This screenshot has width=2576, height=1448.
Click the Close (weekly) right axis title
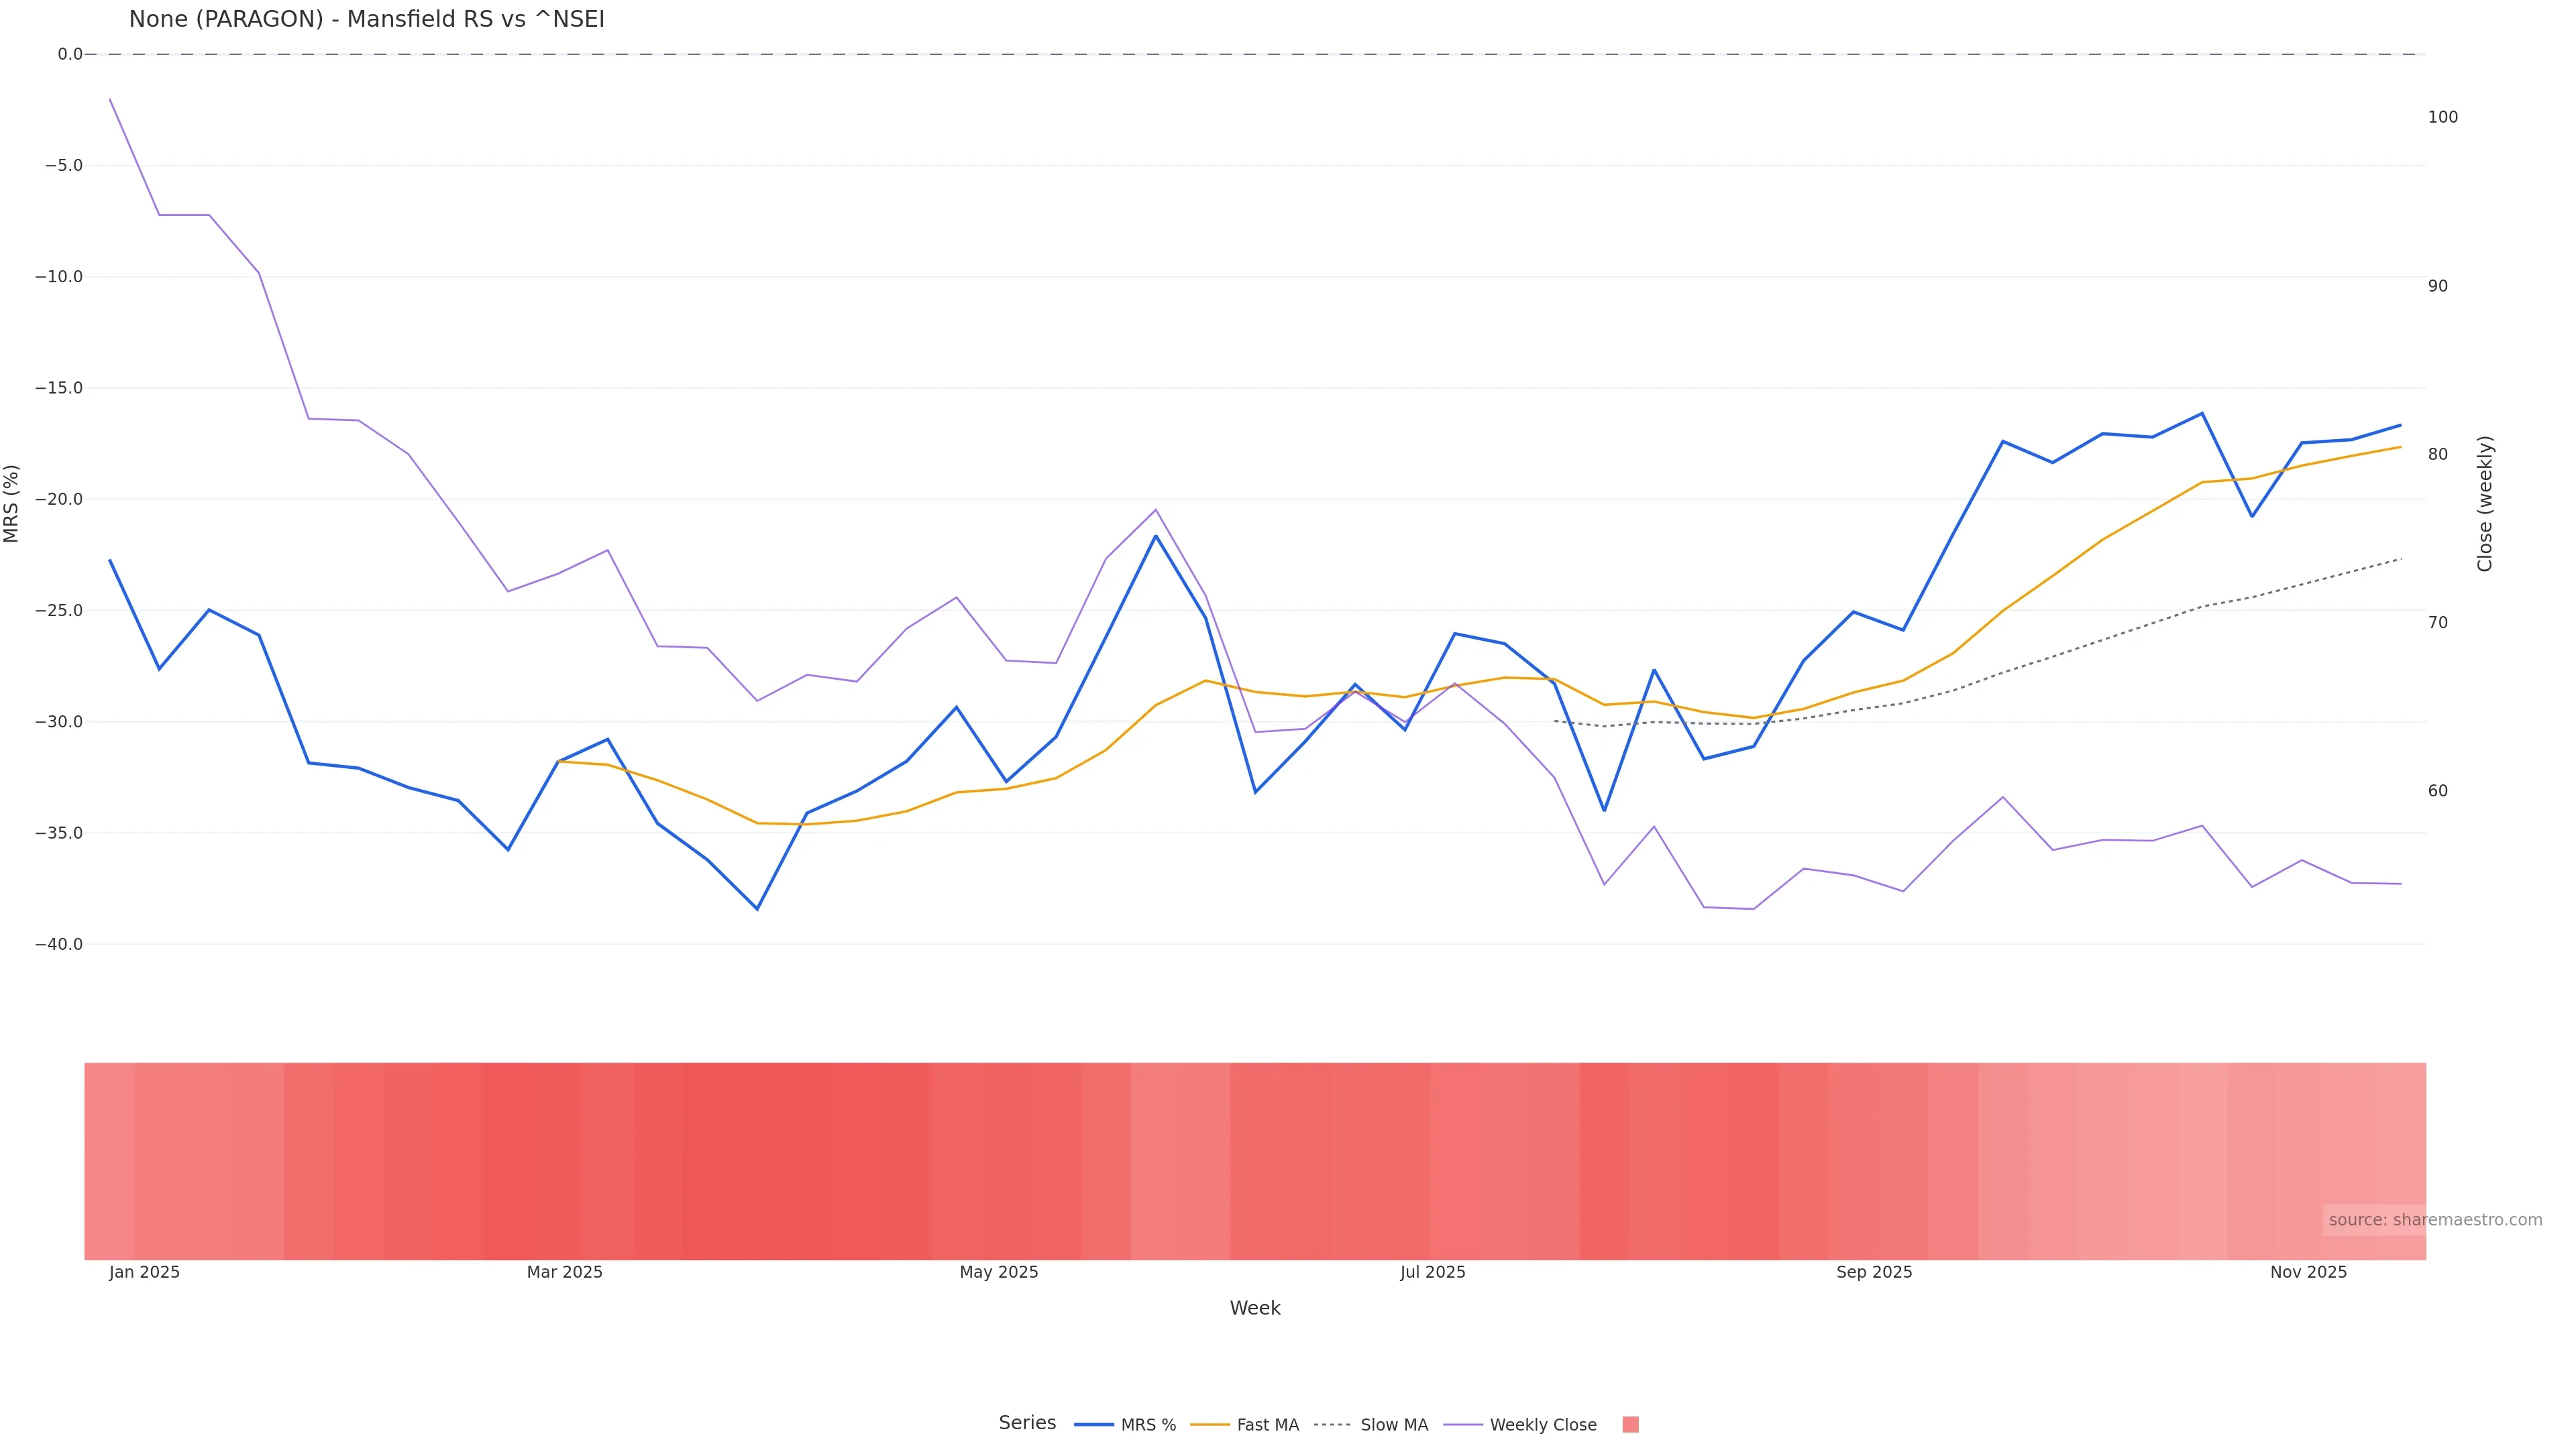(x=2485, y=503)
